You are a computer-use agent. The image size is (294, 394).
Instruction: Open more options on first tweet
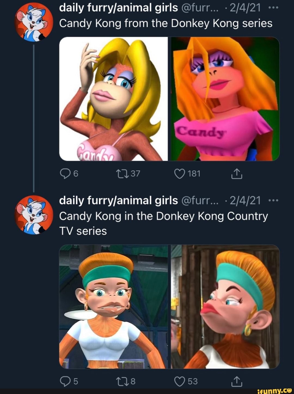point(273,8)
